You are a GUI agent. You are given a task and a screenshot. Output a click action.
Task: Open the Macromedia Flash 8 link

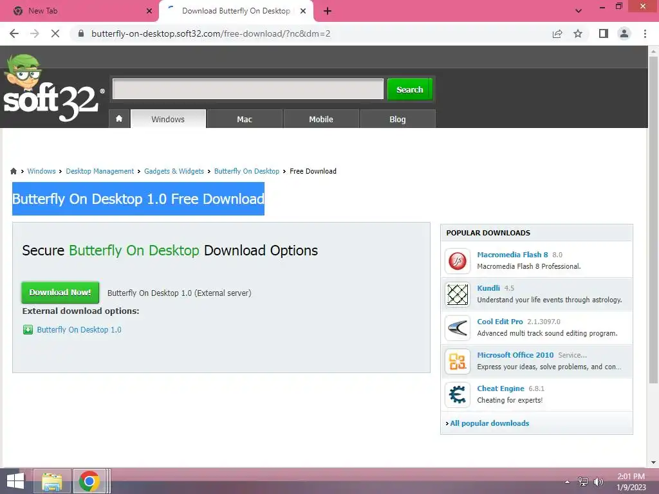[x=512, y=255]
